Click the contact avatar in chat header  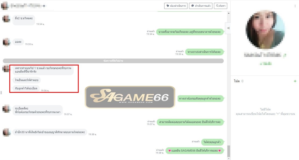coord(4,6)
